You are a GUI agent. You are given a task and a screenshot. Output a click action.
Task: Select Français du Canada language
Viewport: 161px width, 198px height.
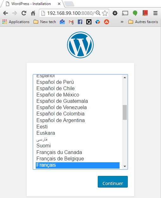coord(78,152)
